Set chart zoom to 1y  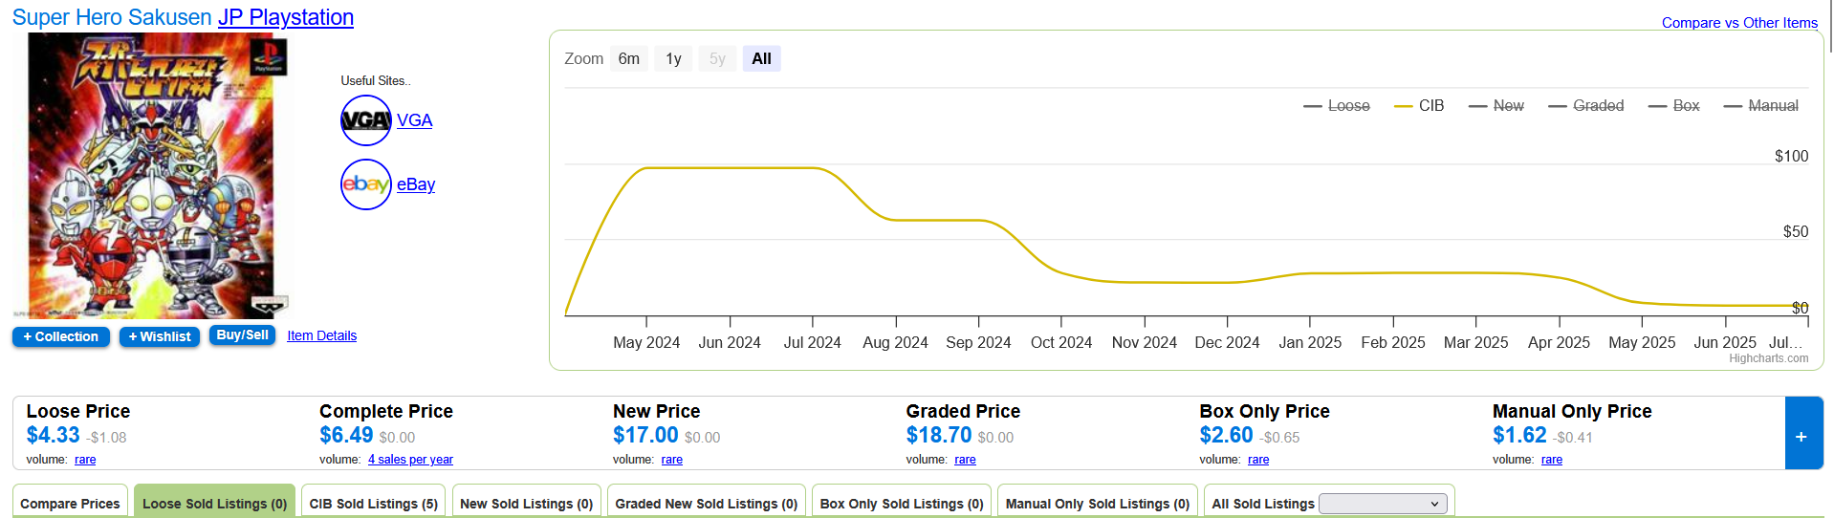tap(673, 59)
